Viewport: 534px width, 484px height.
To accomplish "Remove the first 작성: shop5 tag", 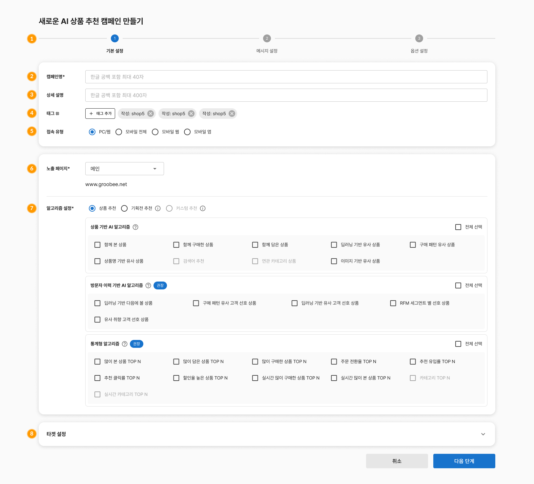I will point(151,114).
